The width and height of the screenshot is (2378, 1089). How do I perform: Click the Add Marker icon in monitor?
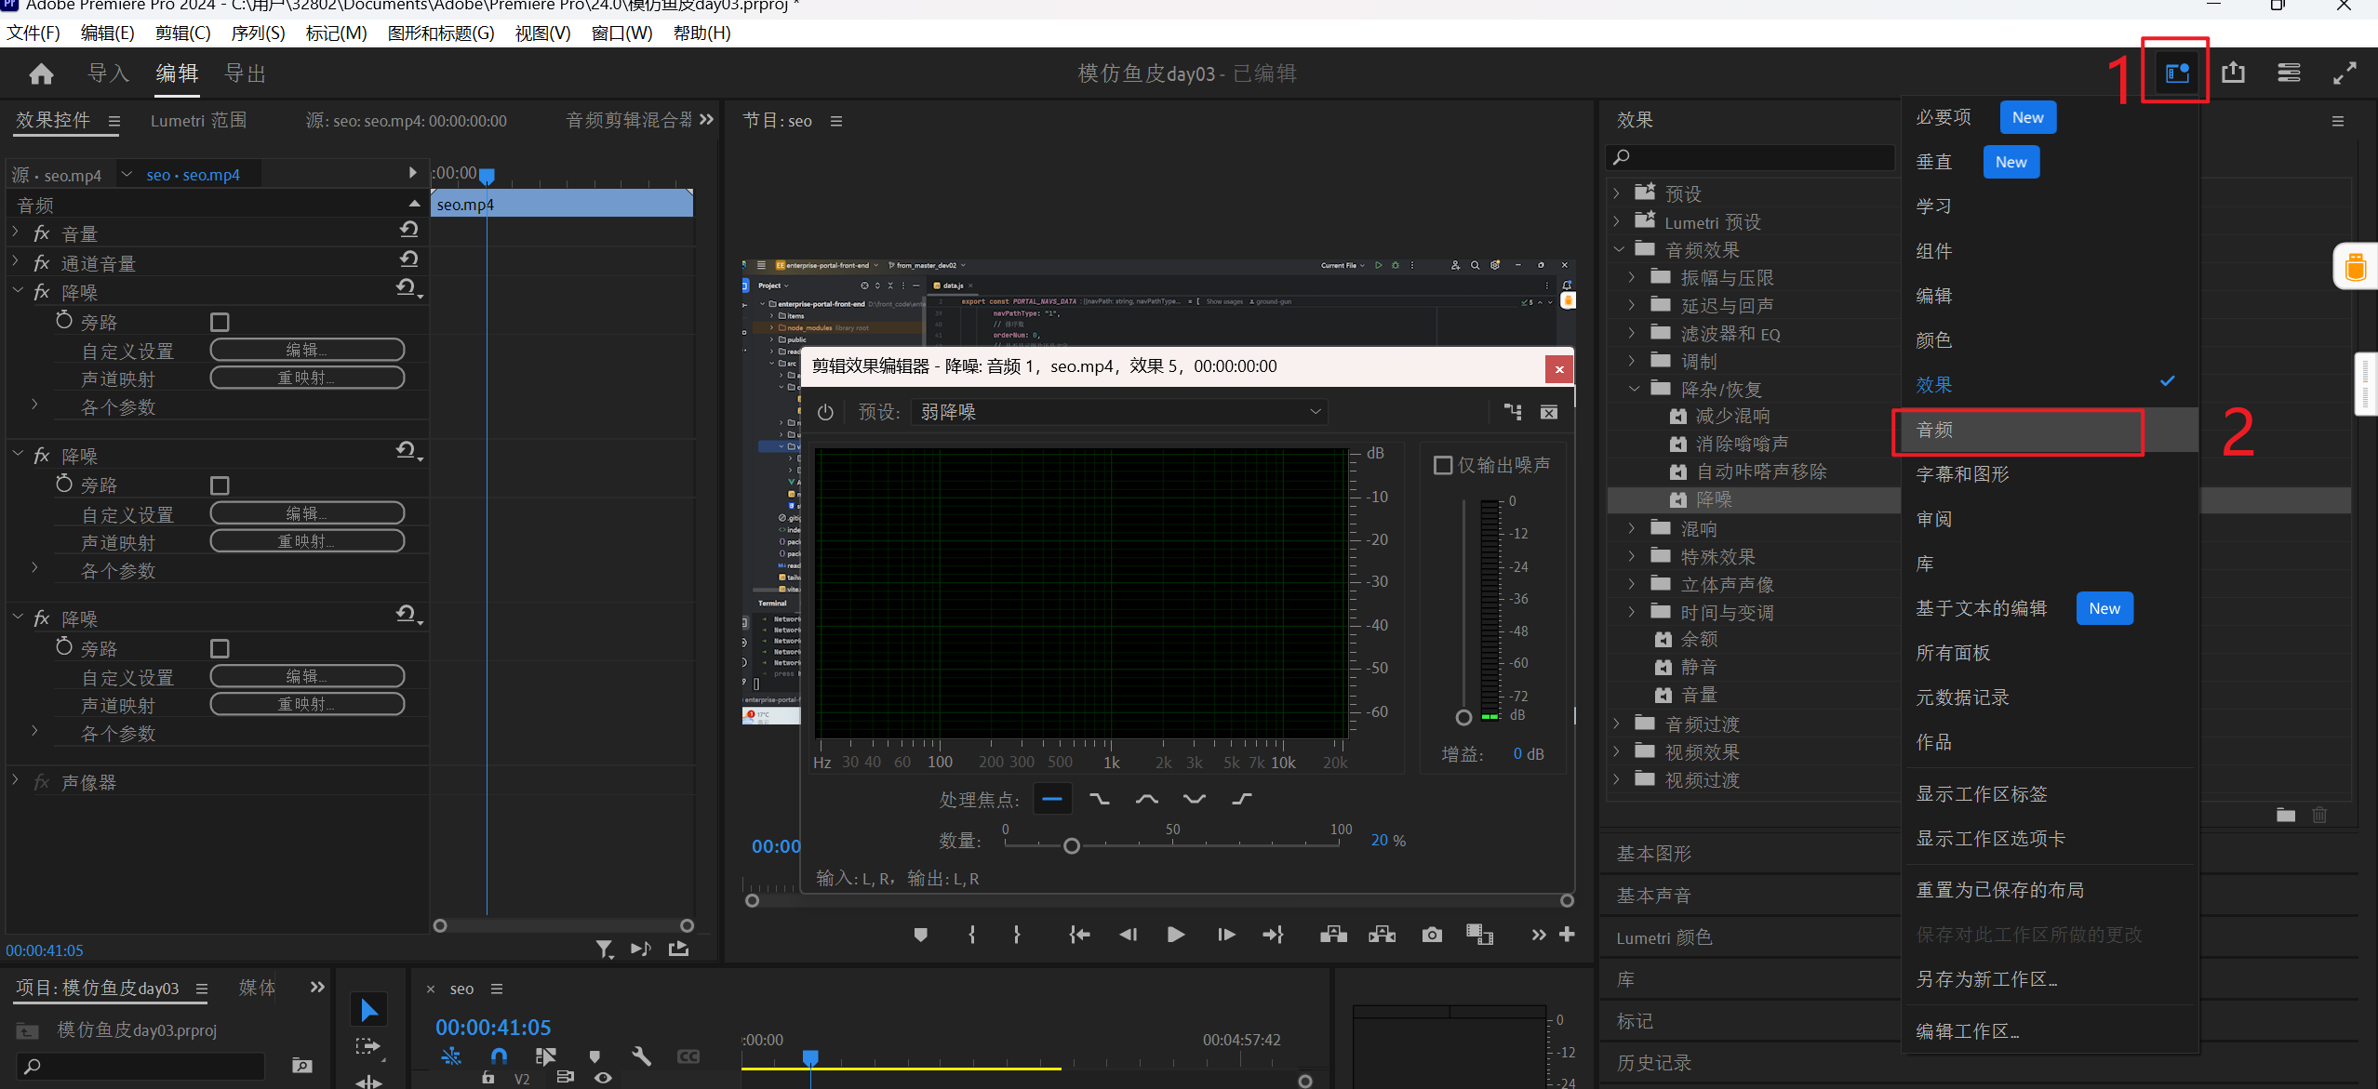[x=920, y=935]
